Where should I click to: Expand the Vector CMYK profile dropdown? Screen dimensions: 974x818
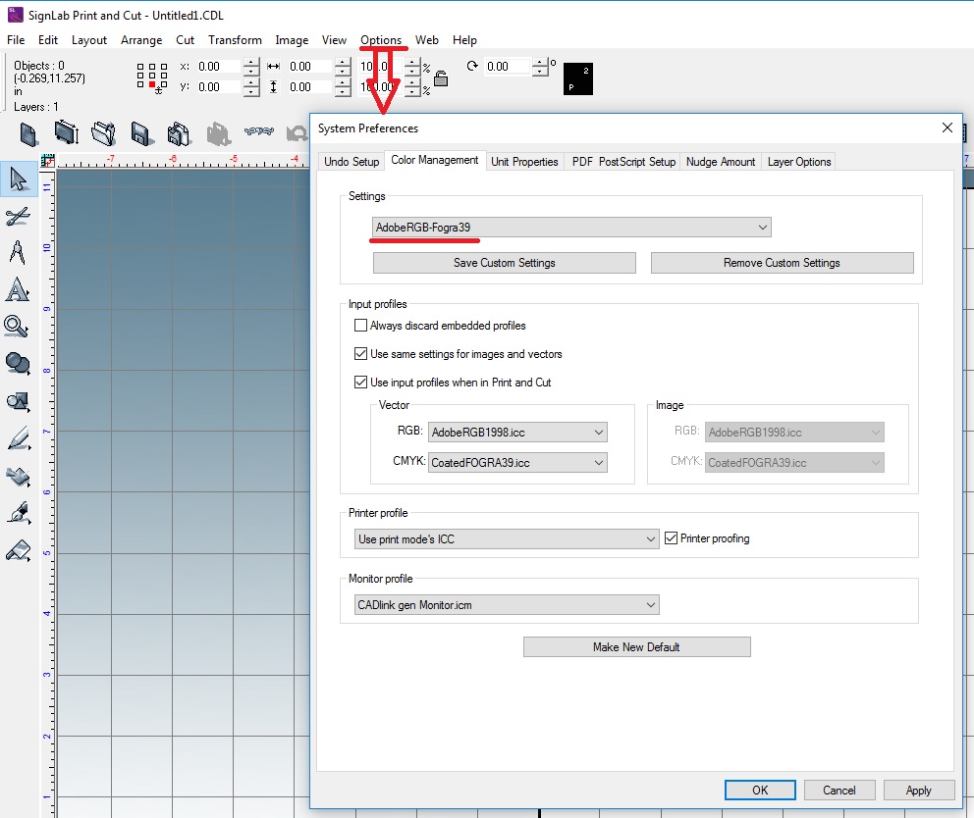click(517, 462)
